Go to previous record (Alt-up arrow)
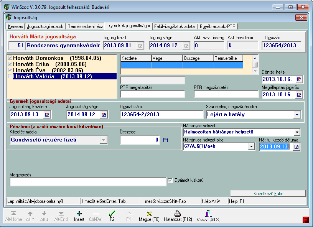 point(30,216)
